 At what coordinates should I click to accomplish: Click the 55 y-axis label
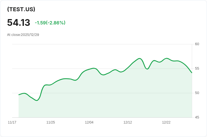[x=197, y=68]
